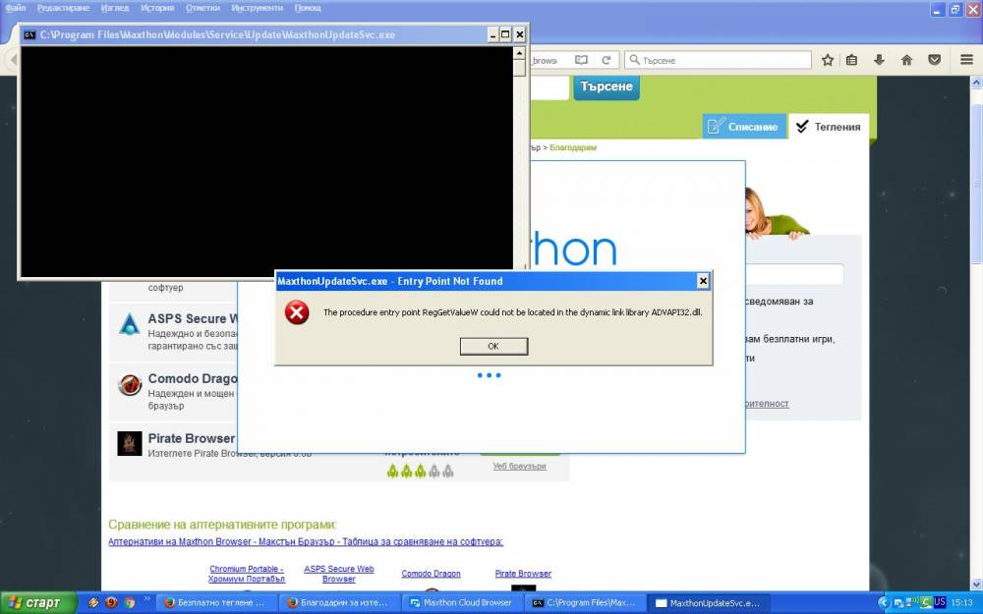
Task: Switch to 'Maxthon Cloud Browser' taskbar window
Action: pos(461,603)
